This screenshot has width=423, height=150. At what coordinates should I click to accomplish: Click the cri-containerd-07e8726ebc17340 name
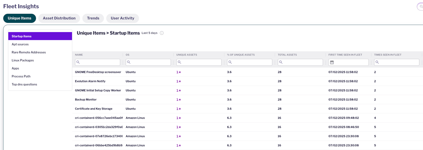click(x=99, y=136)
